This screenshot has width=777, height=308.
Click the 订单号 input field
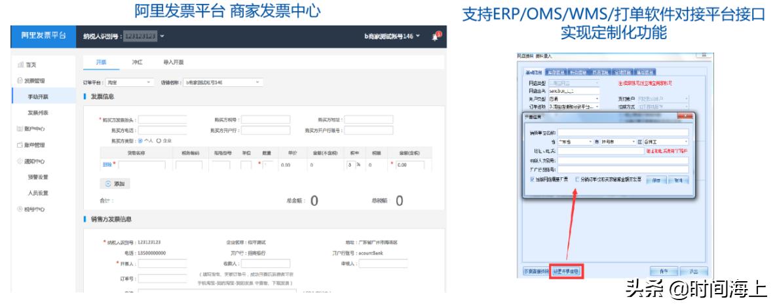click(162, 279)
